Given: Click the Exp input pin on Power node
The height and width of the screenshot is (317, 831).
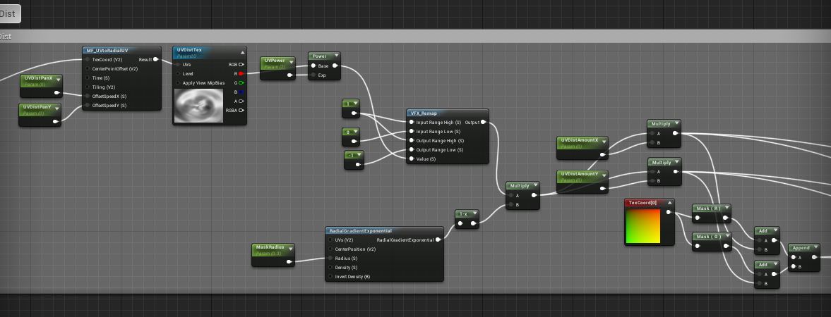Looking at the screenshot, I should [313, 75].
